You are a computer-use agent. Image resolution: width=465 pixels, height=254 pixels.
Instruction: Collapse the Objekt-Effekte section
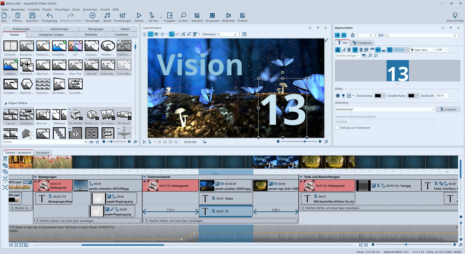point(5,103)
